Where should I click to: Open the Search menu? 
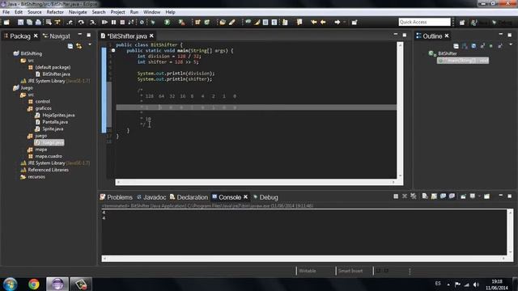pyautogui.click(x=99, y=12)
